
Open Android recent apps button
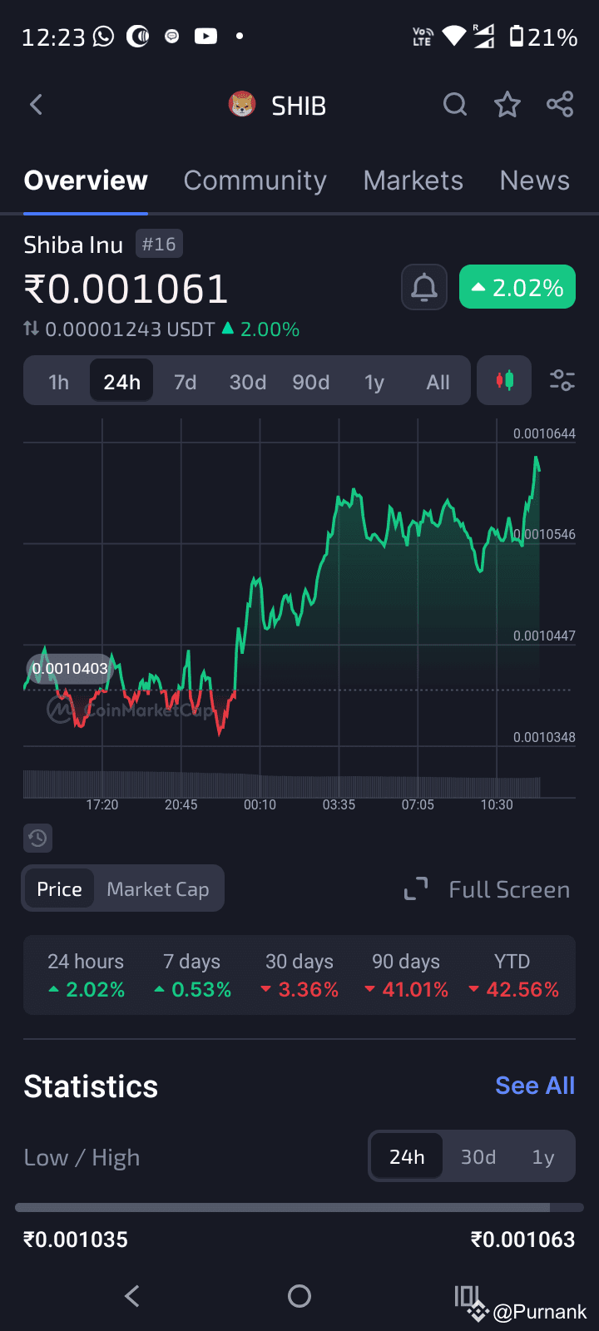[x=467, y=1295]
